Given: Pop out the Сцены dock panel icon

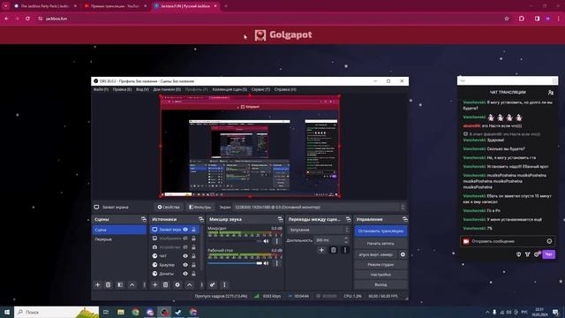Looking at the screenshot, I should coord(143,219).
